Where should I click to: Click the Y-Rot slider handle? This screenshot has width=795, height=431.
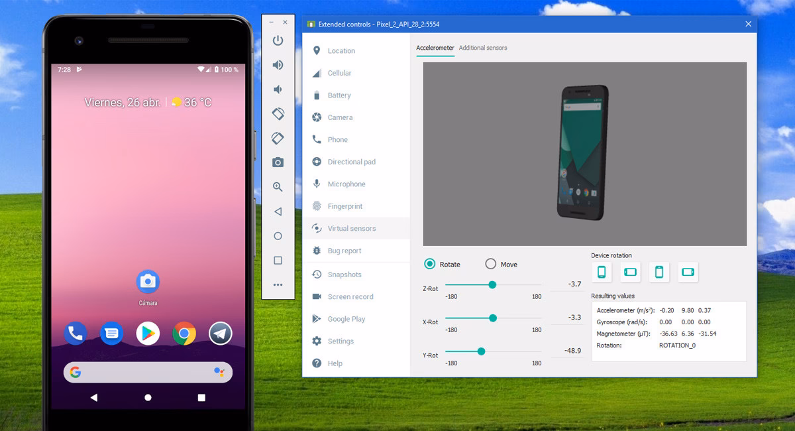481,351
